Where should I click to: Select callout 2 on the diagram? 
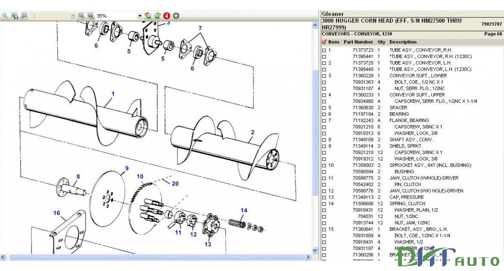[x=252, y=132]
